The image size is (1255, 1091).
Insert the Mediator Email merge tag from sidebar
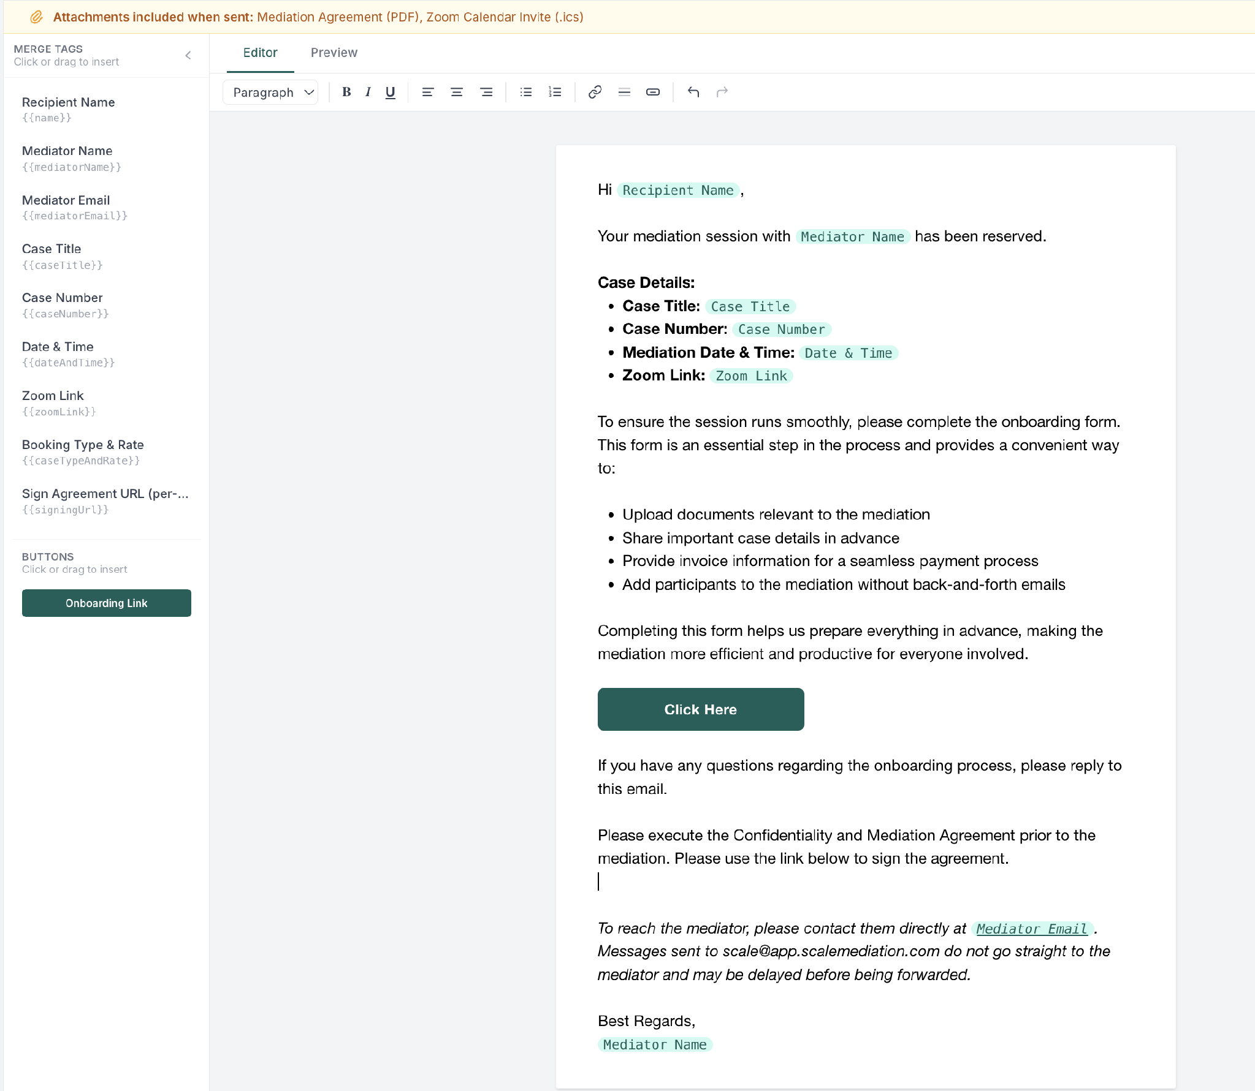105,207
